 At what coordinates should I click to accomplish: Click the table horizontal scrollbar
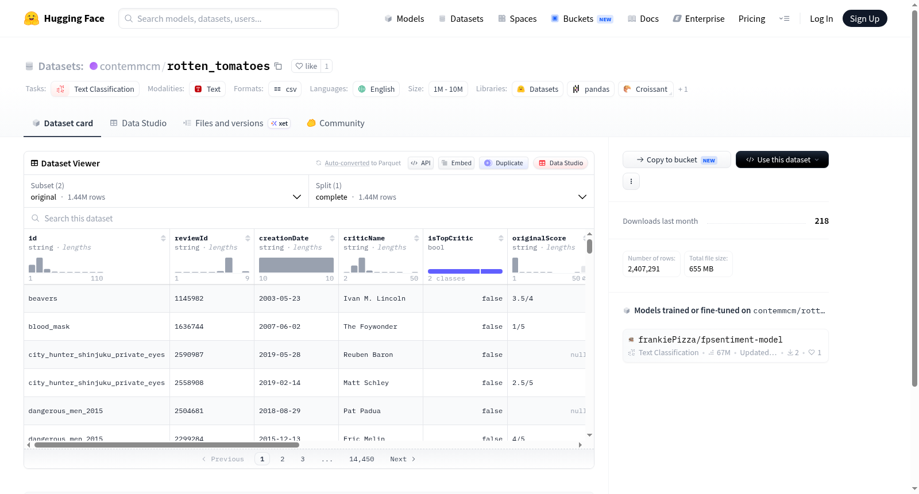tap(167, 445)
